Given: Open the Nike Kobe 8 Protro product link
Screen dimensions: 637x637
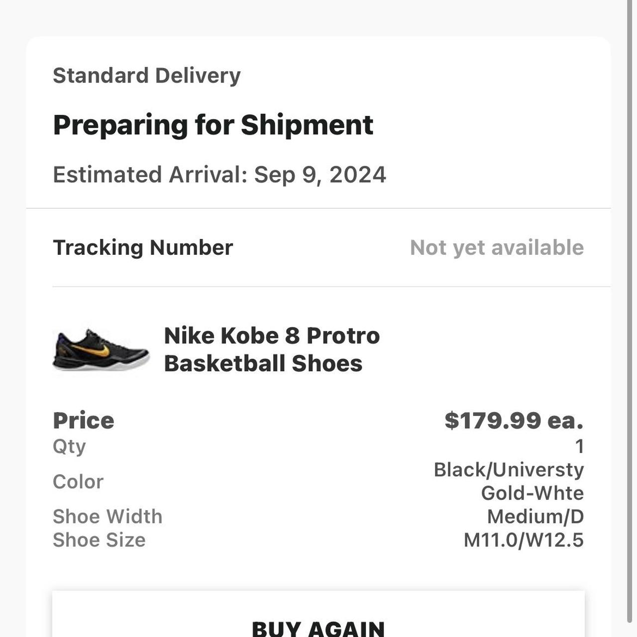Looking at the screenshot, I should pyautogui.click(x=272, y=348).
